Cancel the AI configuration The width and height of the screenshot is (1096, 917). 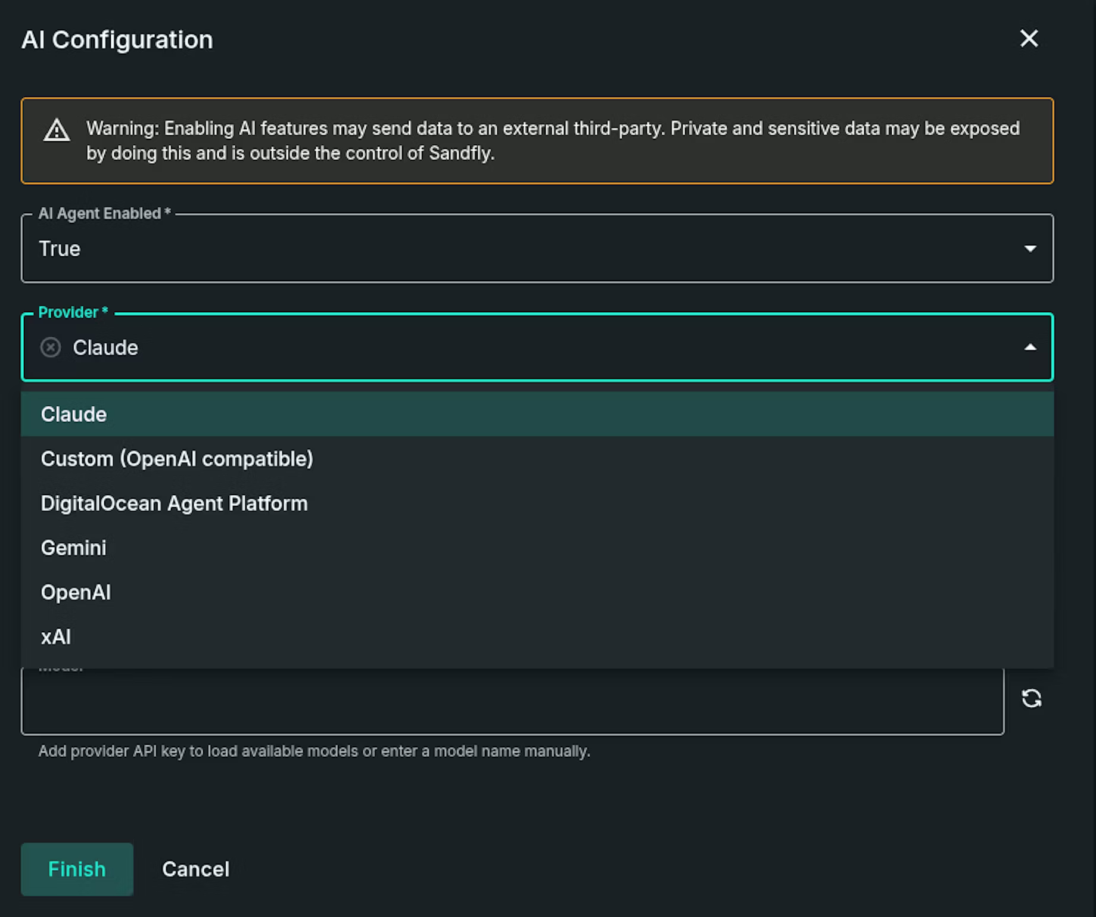(x=195, y=869)
